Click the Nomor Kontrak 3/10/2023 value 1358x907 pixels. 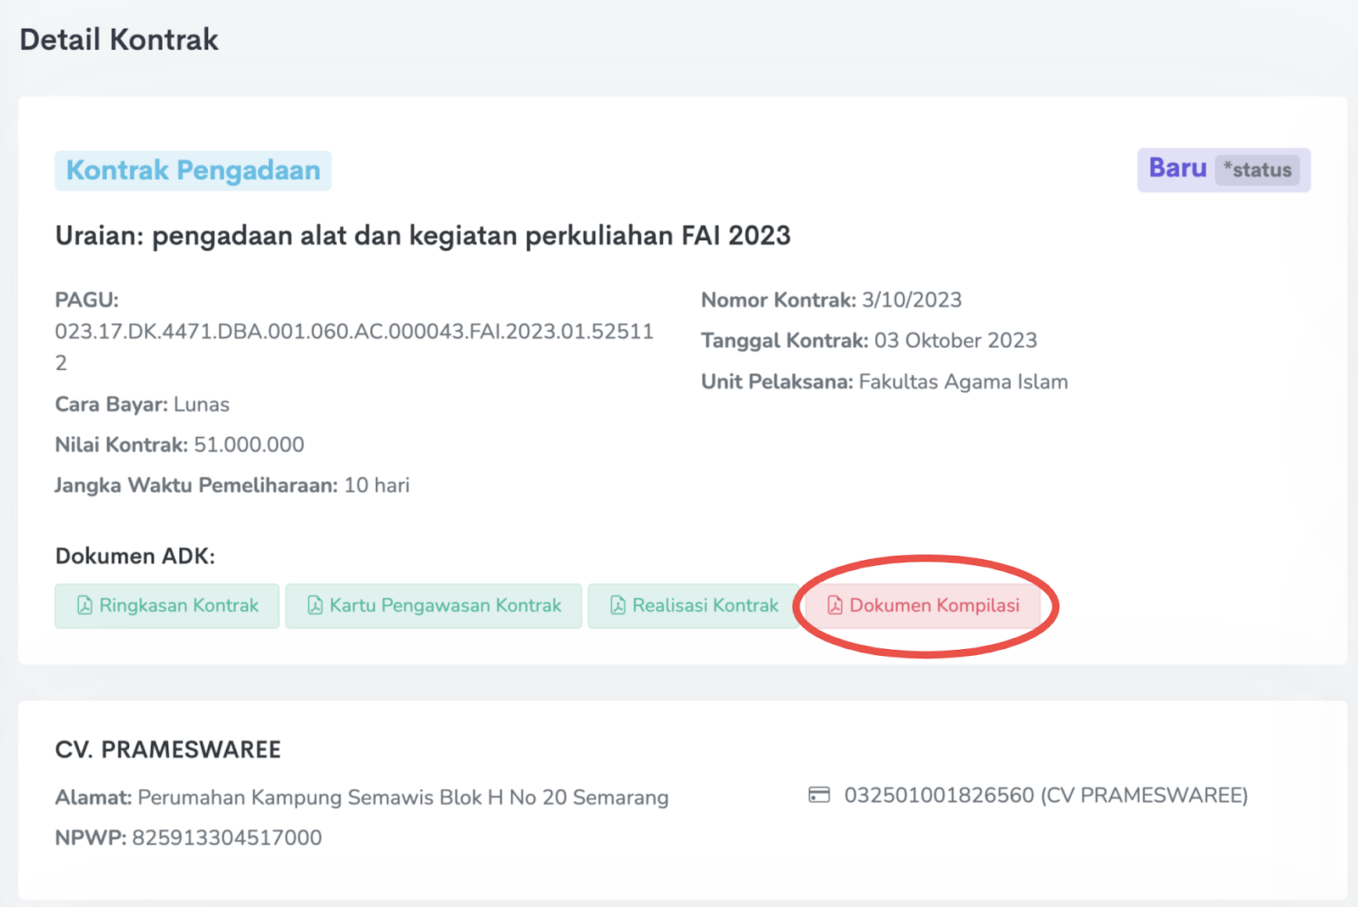click(912, 300)
